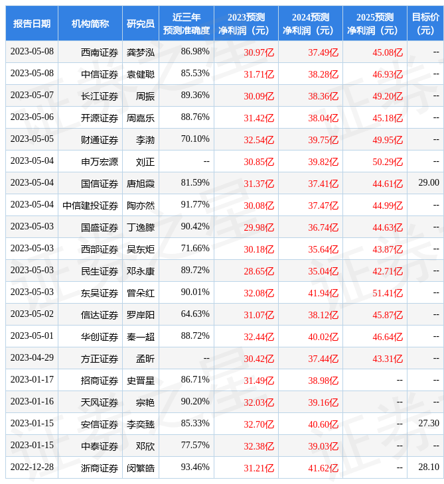Viewport: 444px width, 484px height.
Task: Click researcher name 唐旭霞
Action: pos(141,184)
